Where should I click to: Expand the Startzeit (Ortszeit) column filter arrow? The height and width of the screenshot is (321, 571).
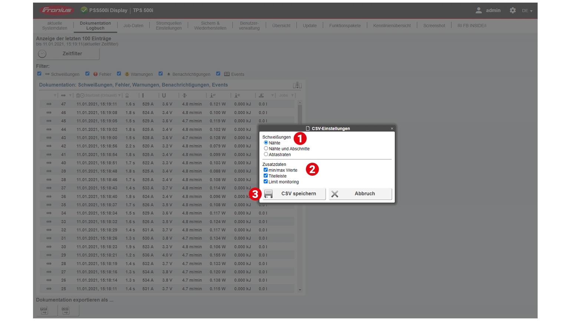point(119,96)
